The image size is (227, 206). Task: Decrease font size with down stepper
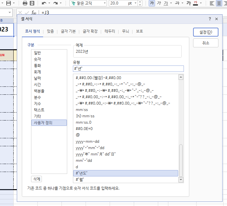click(x=140, y=5)
